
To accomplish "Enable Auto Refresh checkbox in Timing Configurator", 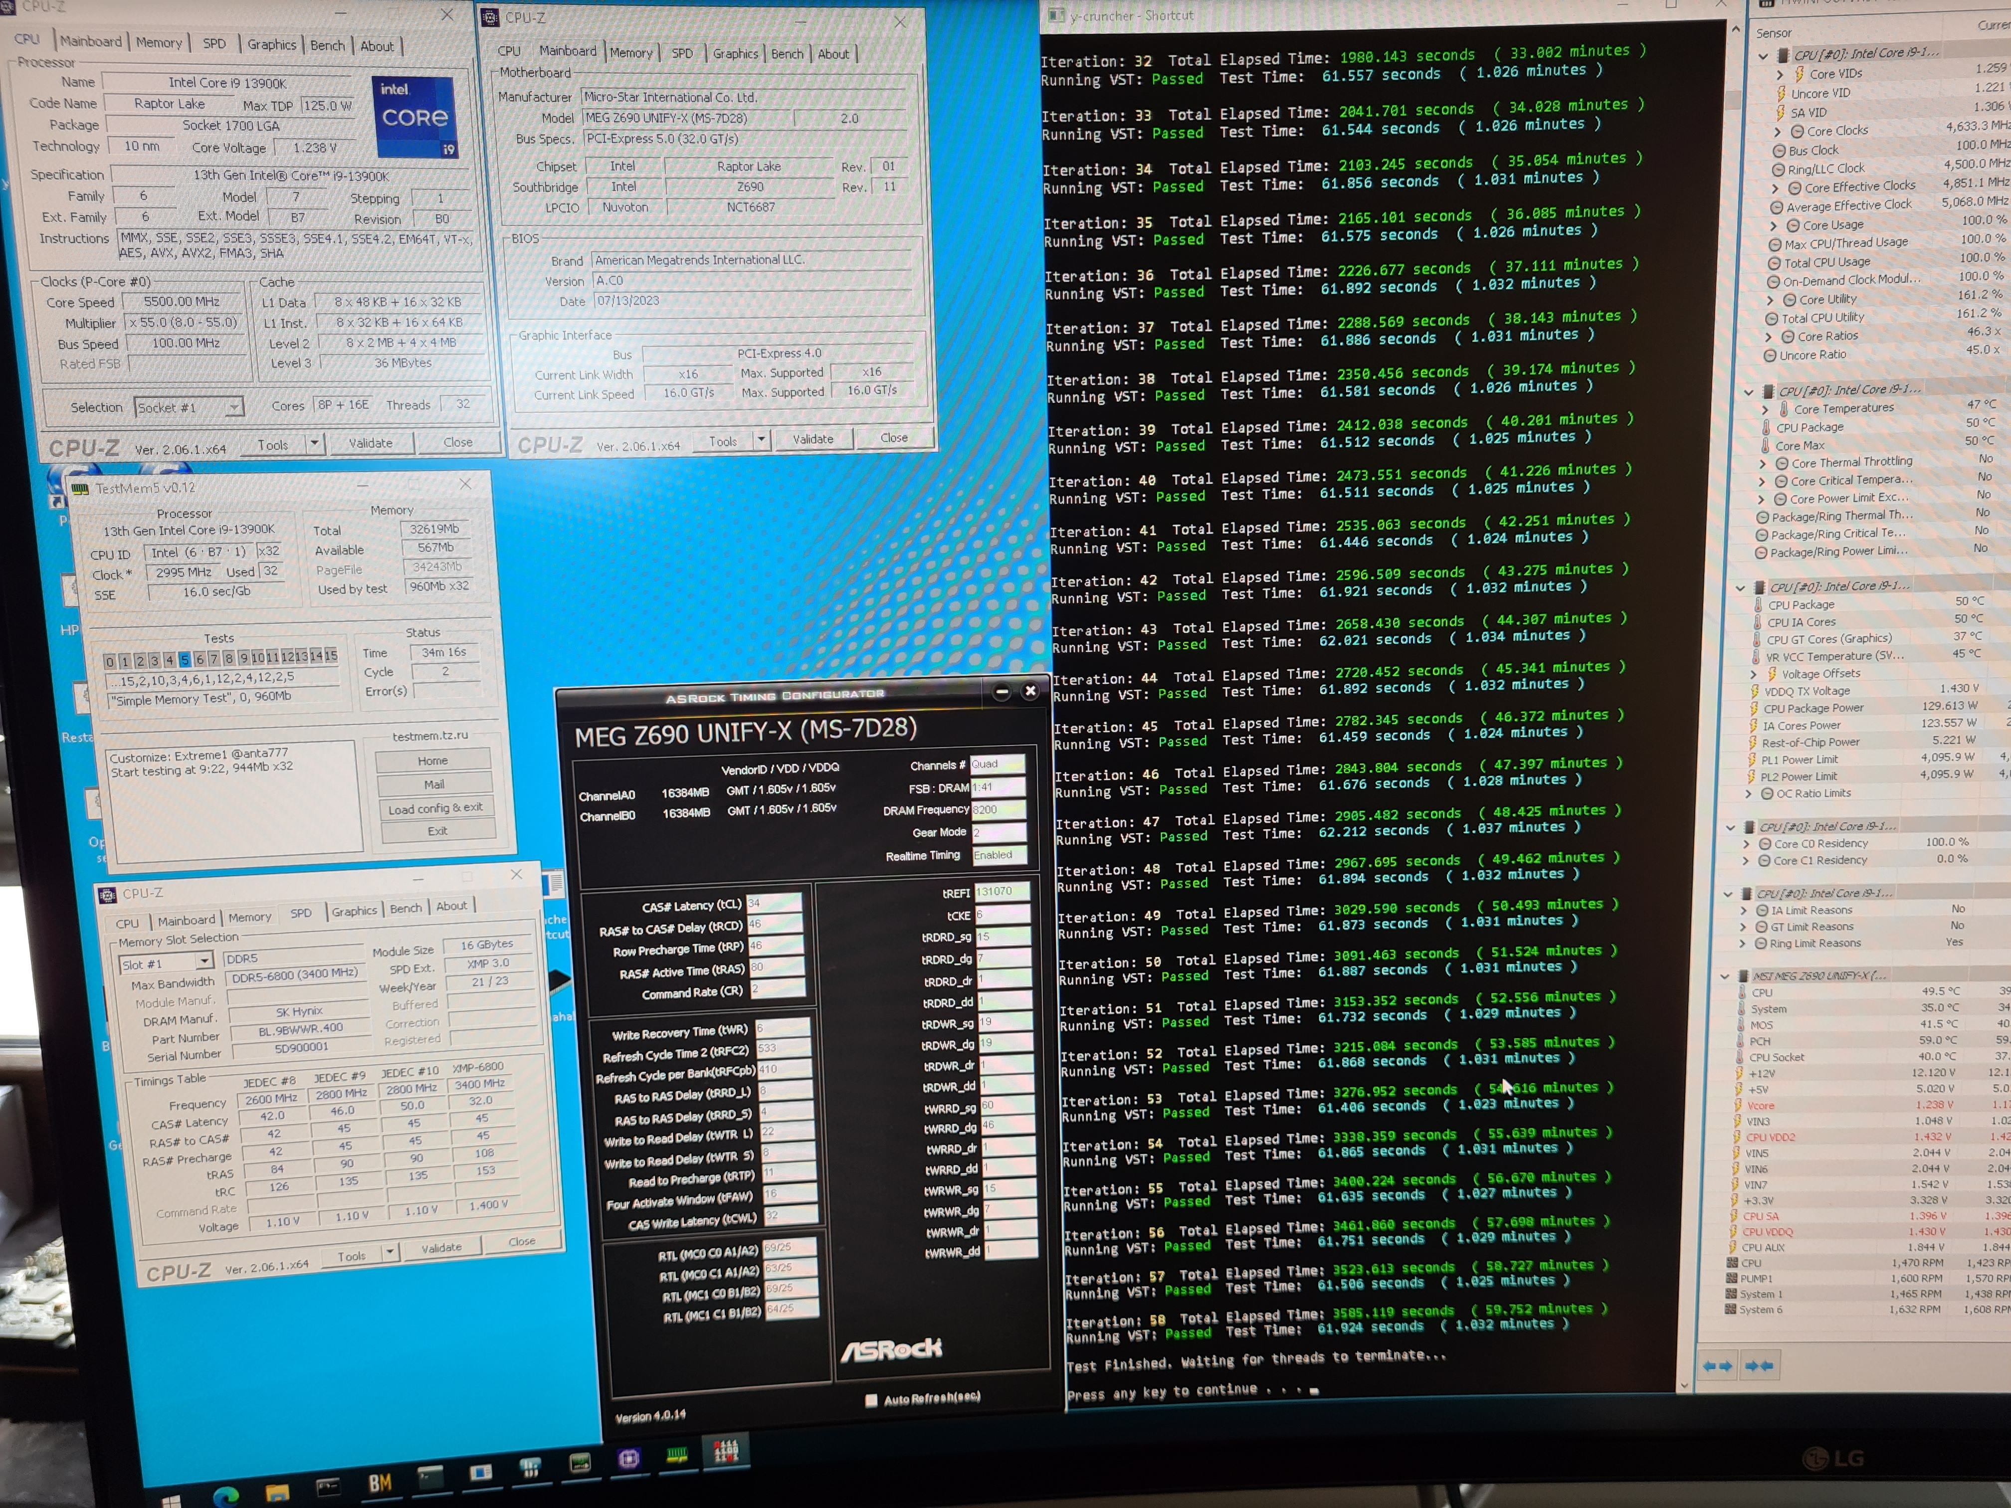I will pyautogui.click(x=871, y=1400).
